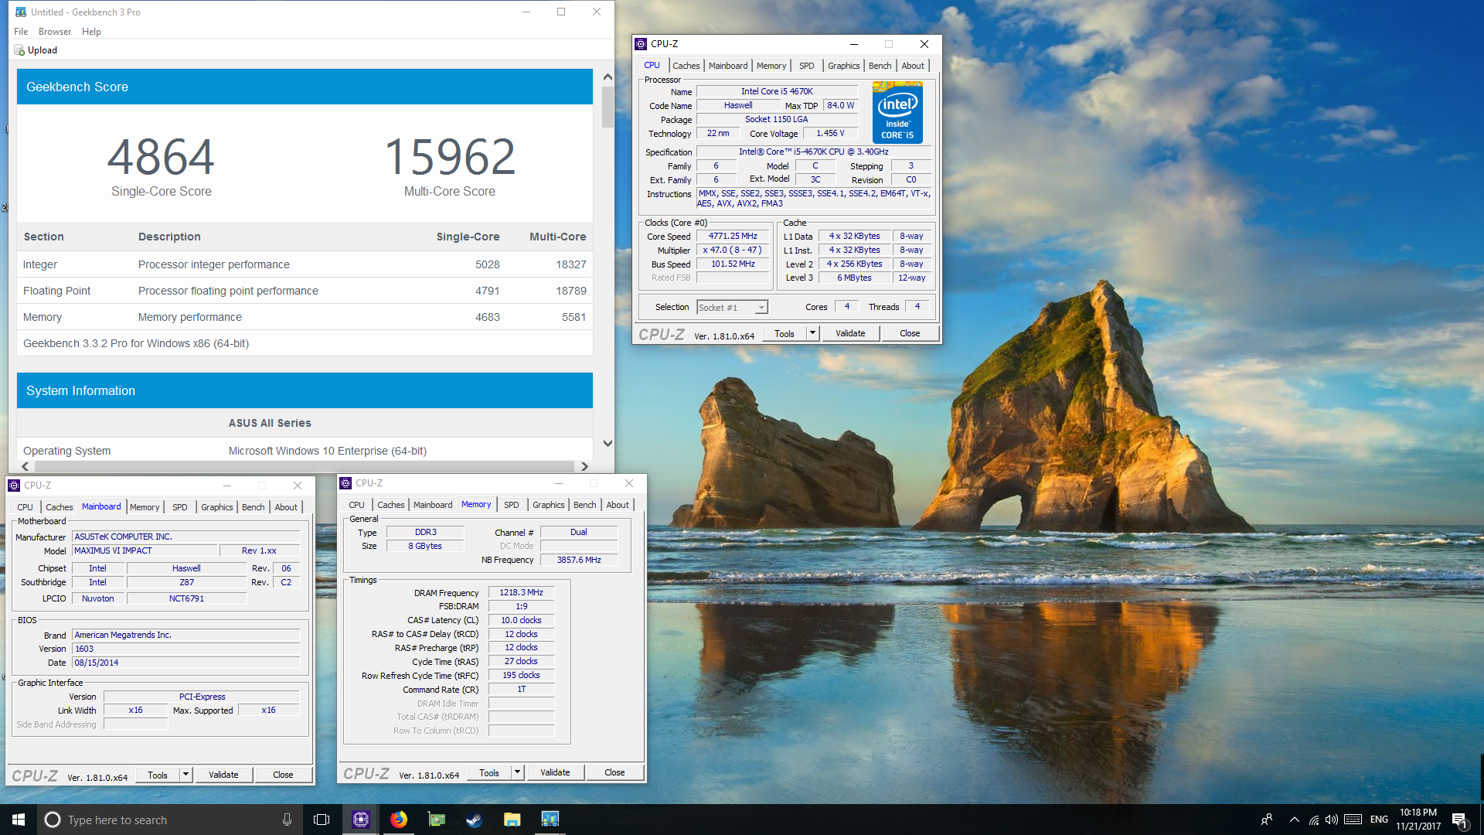Open the Socket #1 selection dropdown
The image size is (1484, 835).
tap(732, 308)
